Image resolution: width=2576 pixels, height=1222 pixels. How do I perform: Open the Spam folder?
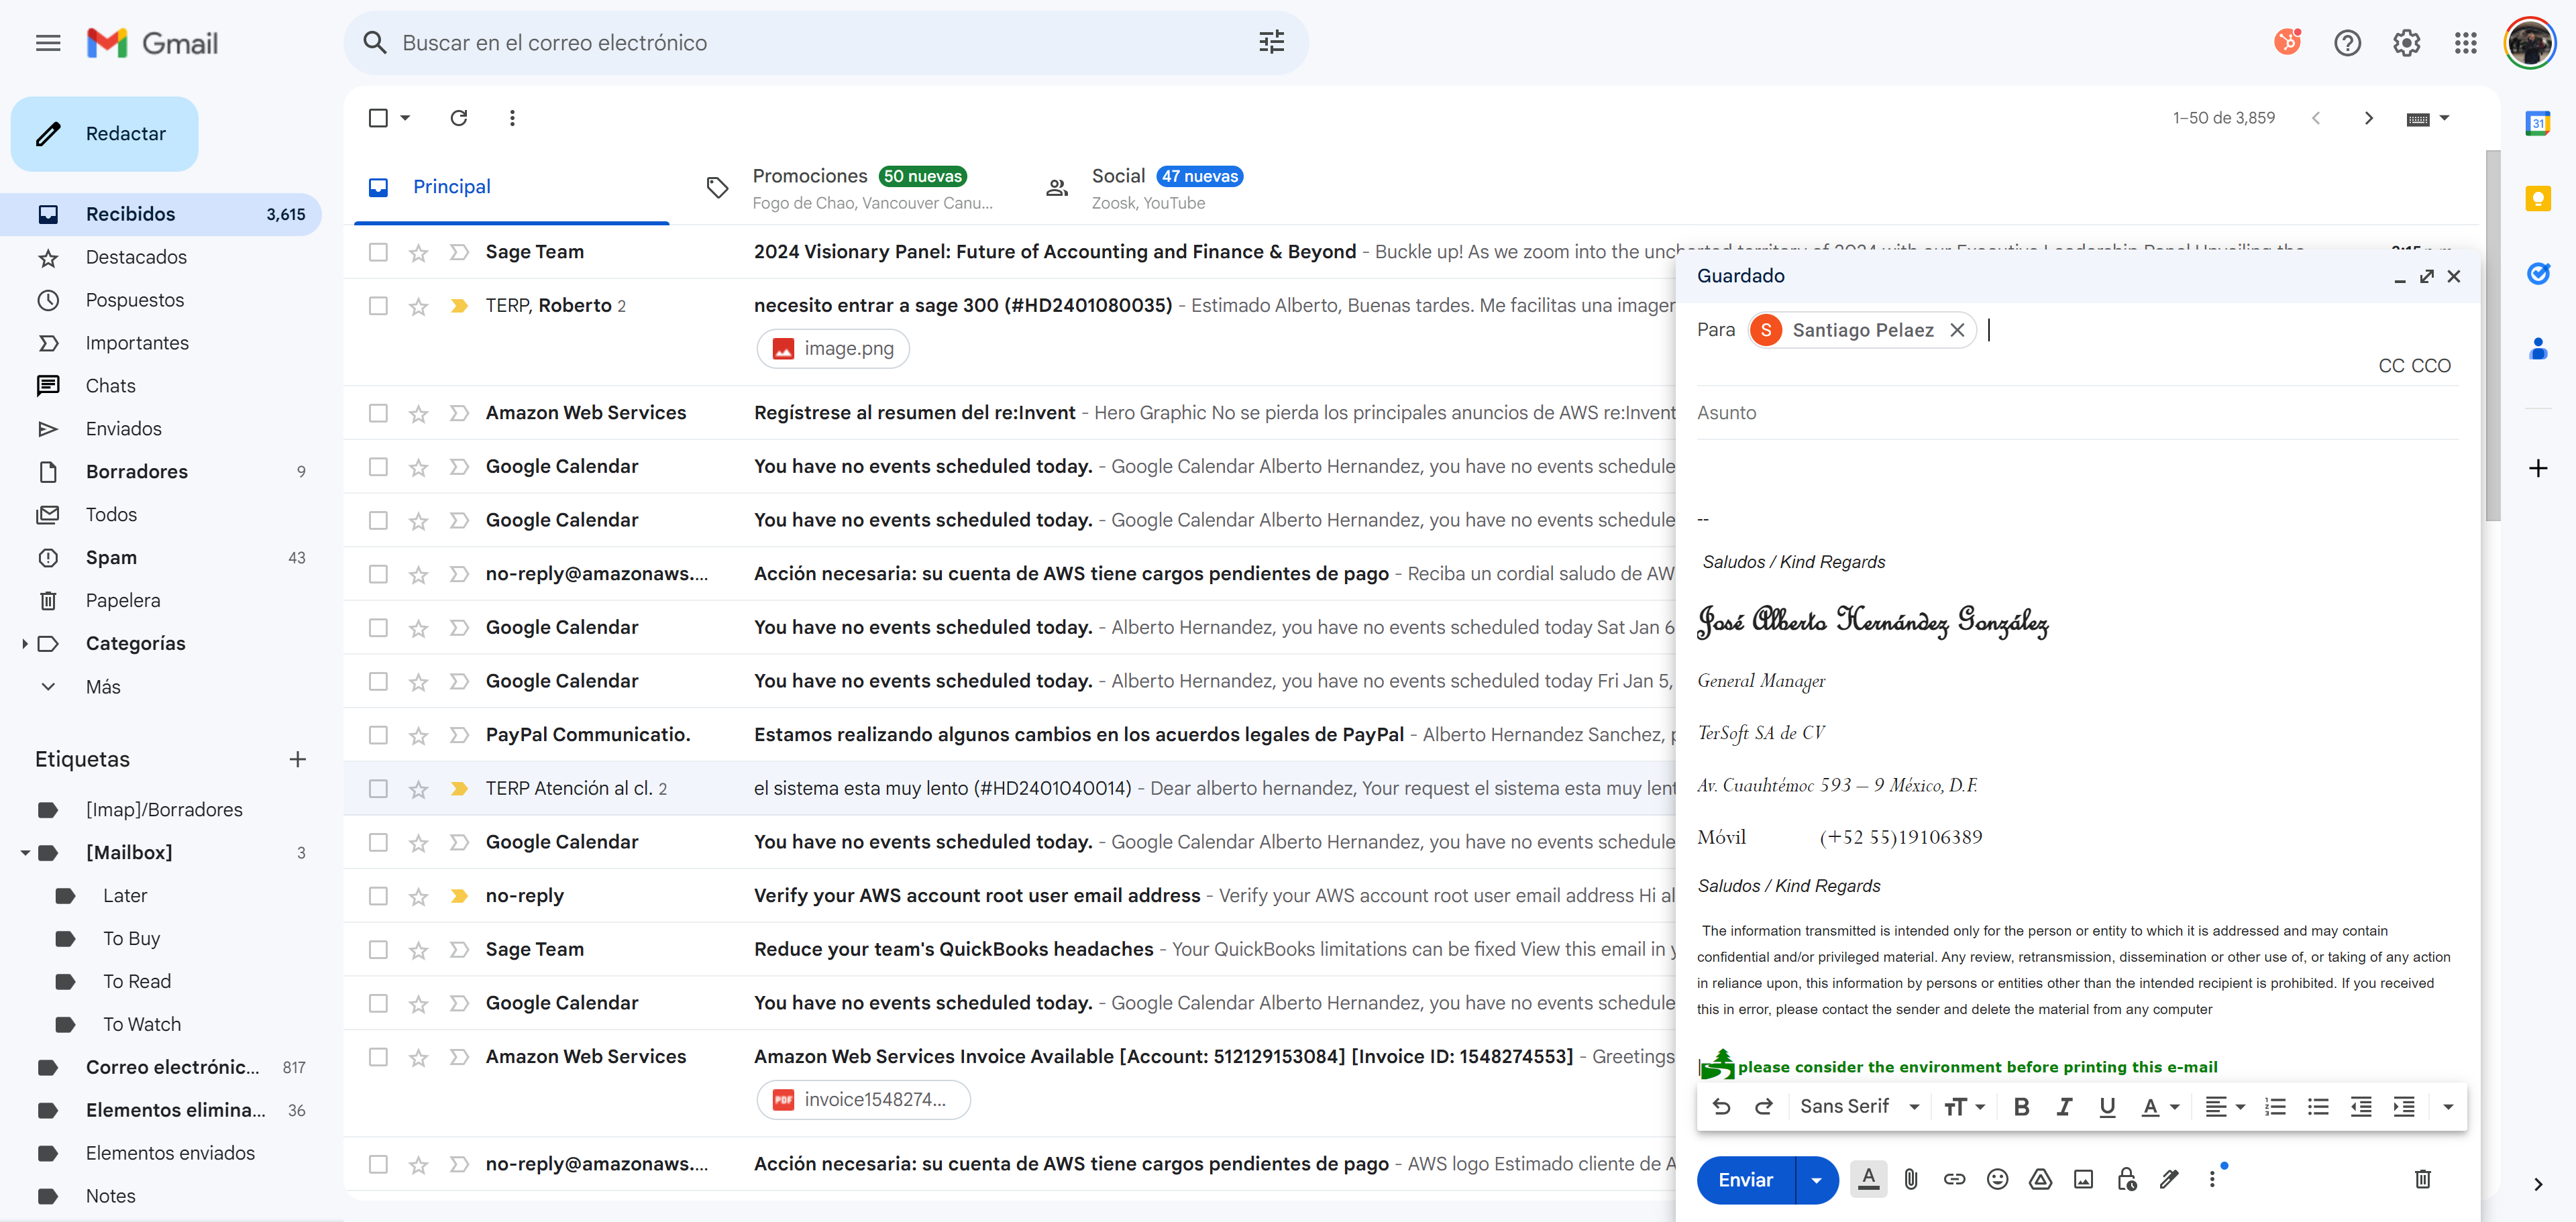[x=111, y=557]
